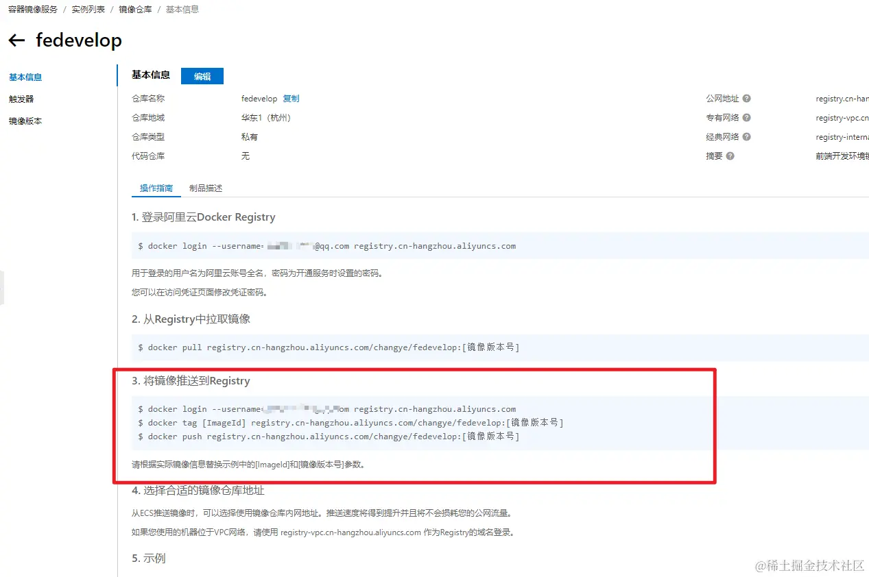The image size is (869, 577).
Task: Switch to the 制品描述 tab
Action: coord(206,188)
